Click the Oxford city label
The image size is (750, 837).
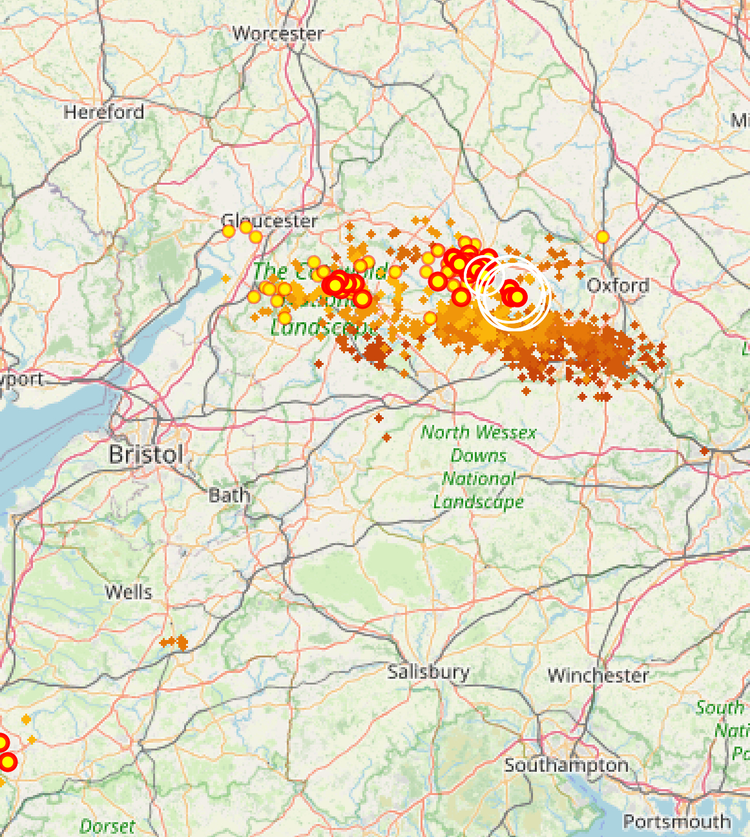tap(618, 285)
